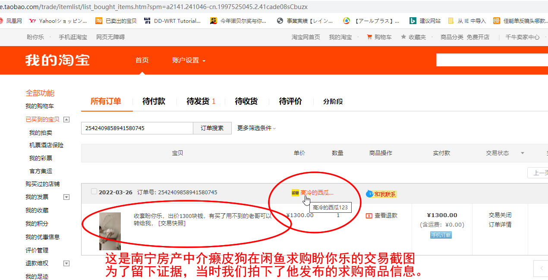Open the 佳能单反镜头哪款 bookmark
This screenshot has width=548, height=280.
pyautogui.click(x=520, y=21)
